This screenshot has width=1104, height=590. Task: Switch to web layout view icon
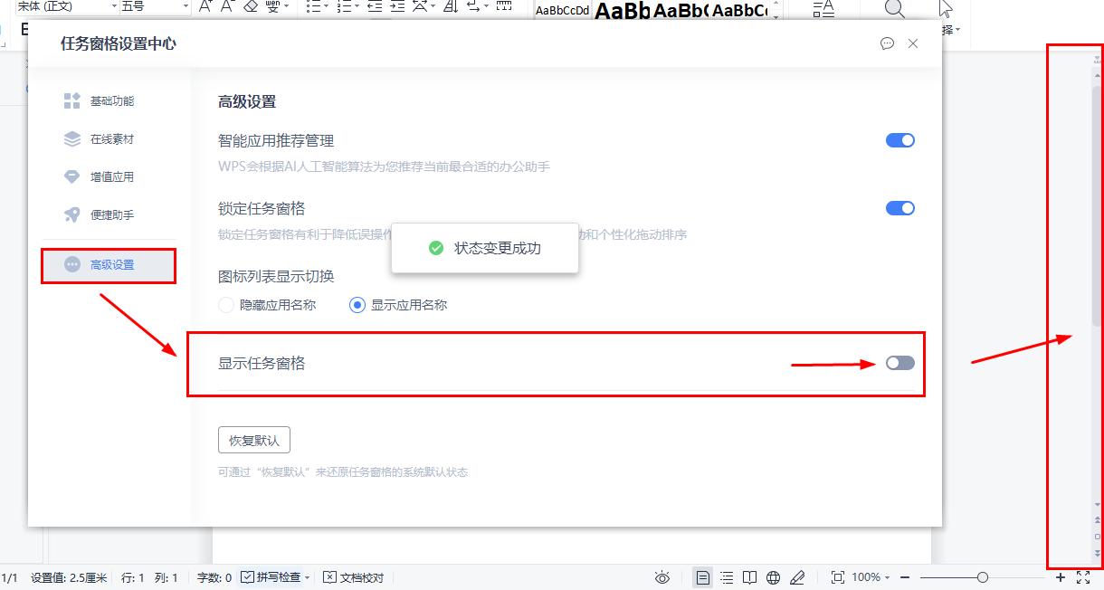coord(774,576)
